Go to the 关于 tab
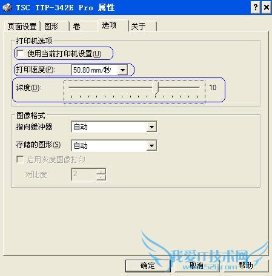This screenshot has width=272, height=276. pyautogui.click(x=142, y=26)
